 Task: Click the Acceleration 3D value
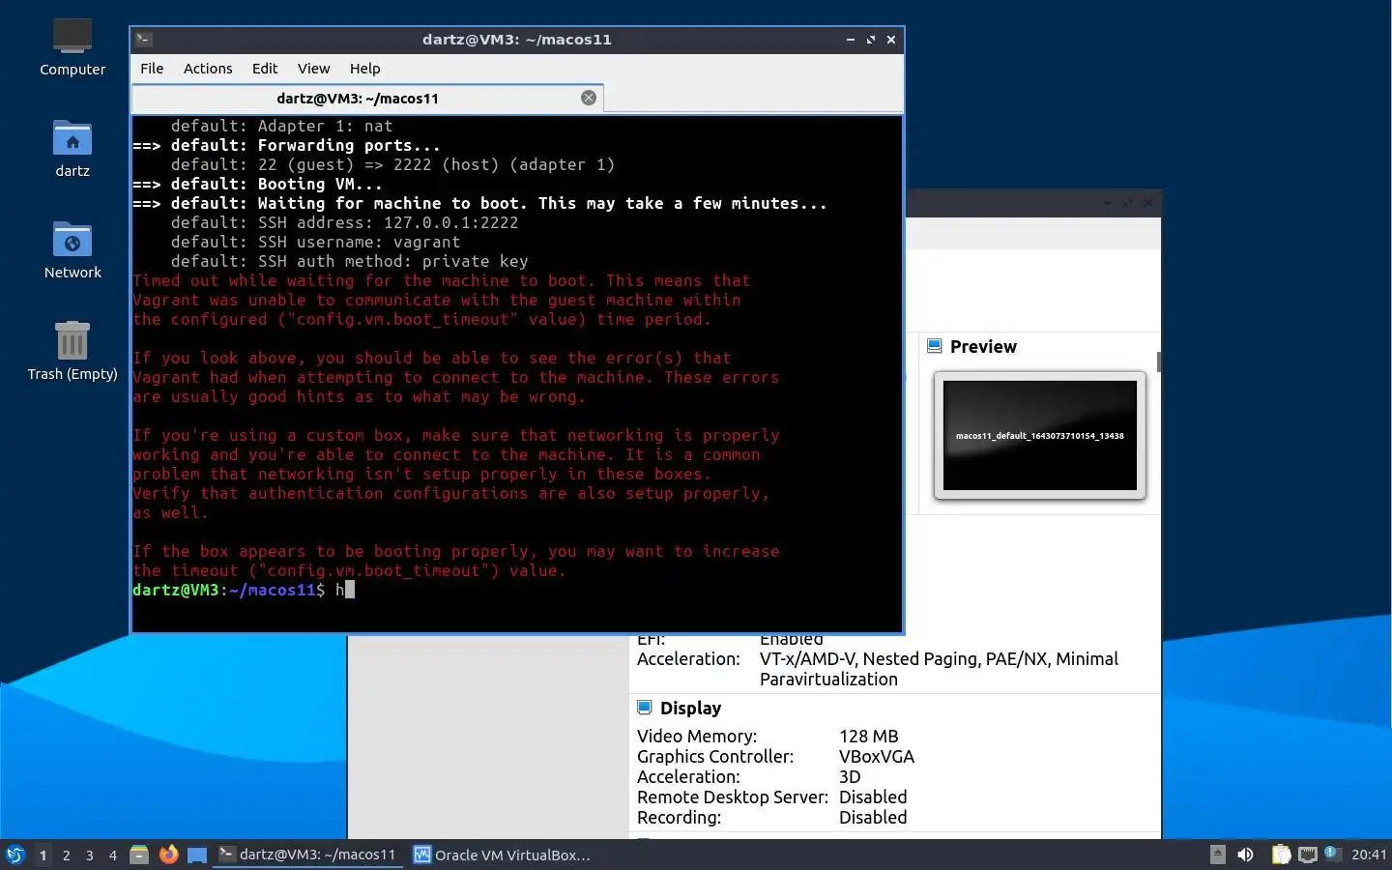(850, 776)
